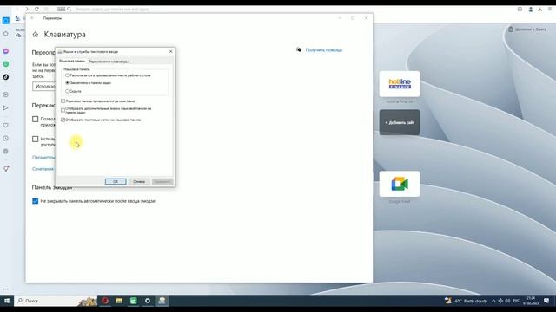Open bookmarks heart icon in Opera sidebar

pos(6,125)
